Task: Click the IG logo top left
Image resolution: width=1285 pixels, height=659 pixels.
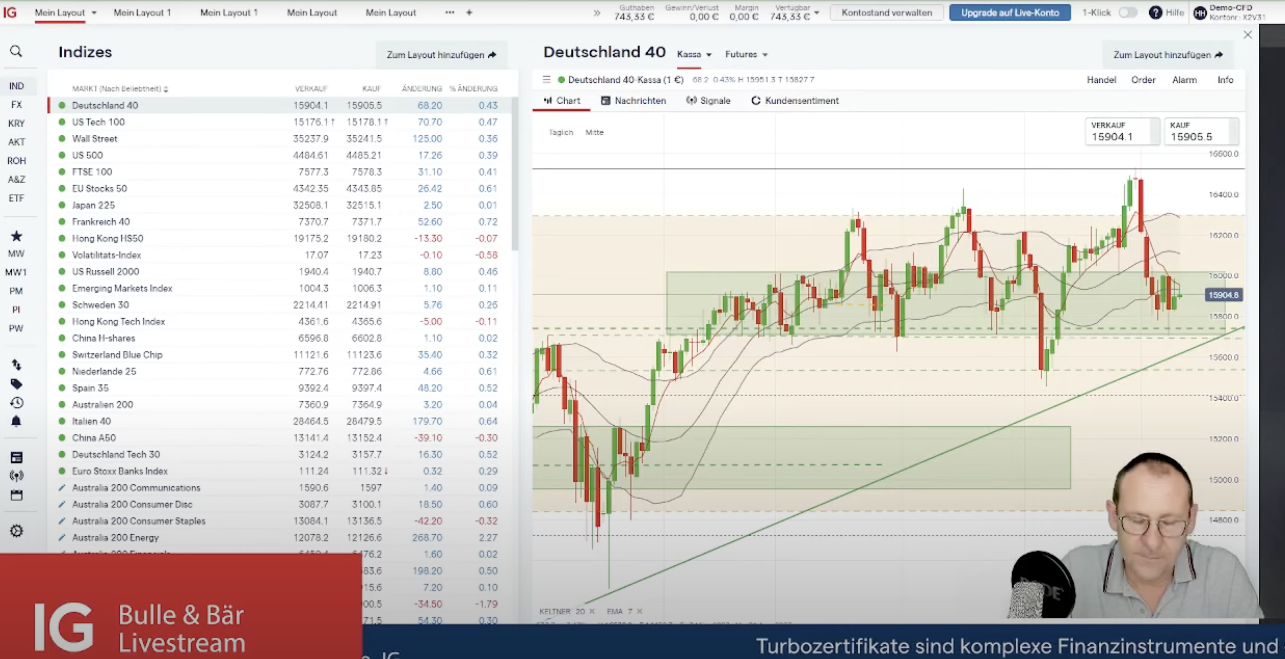Action: click(x=10, y=12)
